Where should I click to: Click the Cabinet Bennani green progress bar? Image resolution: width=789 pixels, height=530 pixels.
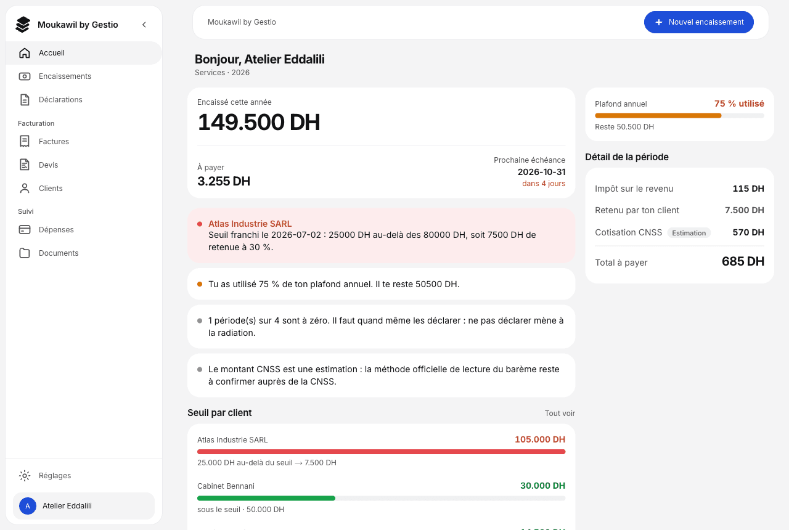click(x=381, y=498)
